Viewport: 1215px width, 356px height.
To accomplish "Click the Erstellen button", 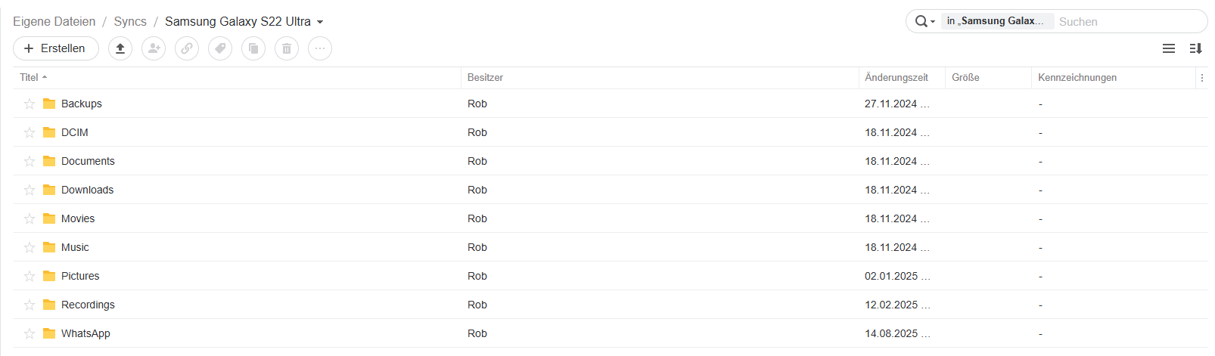I will pyautogui.click(x=56, y=48).
